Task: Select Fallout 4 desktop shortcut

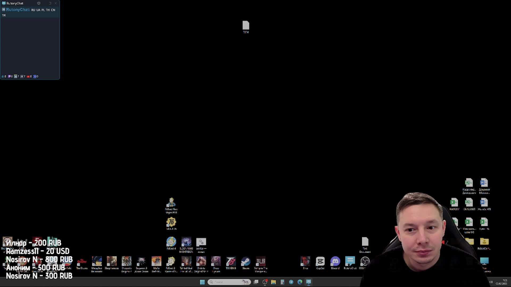Action: (x=171, y=242)
